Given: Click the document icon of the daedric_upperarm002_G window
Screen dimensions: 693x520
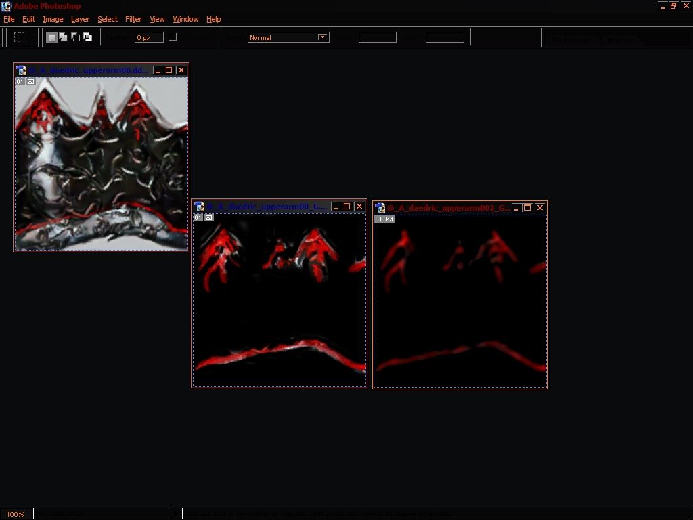Looking at the screenshot, I should click(x=380, y=208).
